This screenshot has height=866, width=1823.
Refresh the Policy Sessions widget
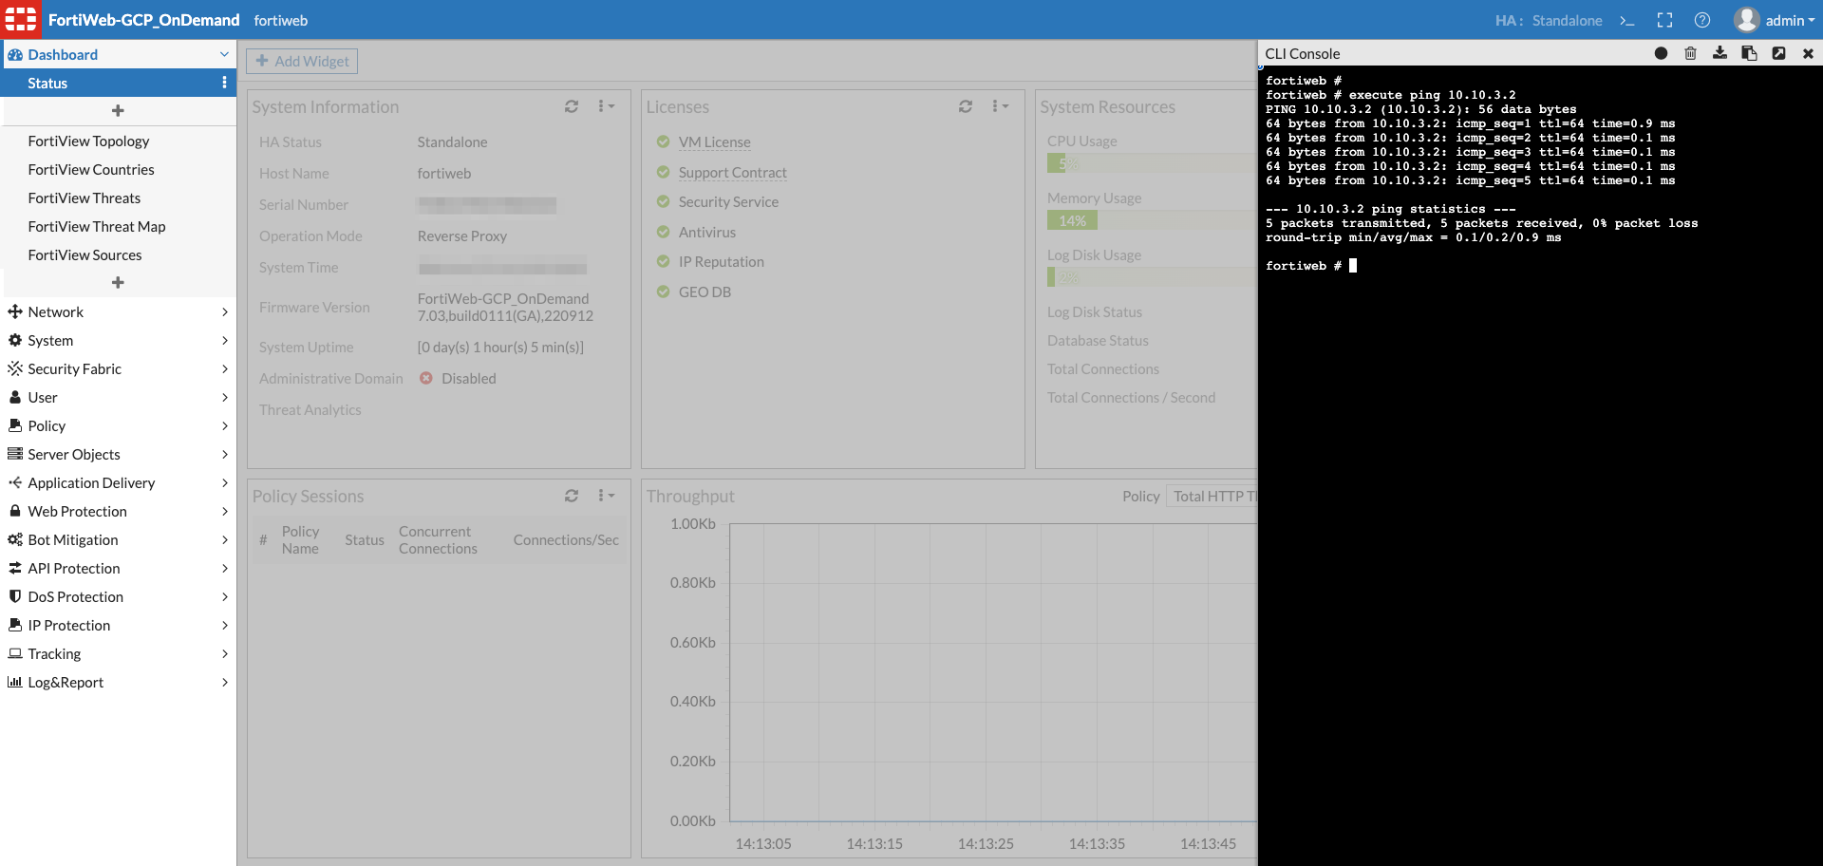(x=571, y=496)
